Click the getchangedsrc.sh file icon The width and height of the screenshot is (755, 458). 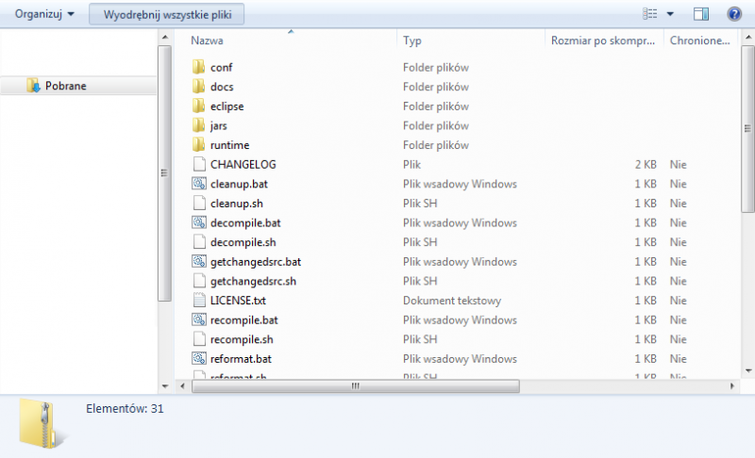(199, 281)
